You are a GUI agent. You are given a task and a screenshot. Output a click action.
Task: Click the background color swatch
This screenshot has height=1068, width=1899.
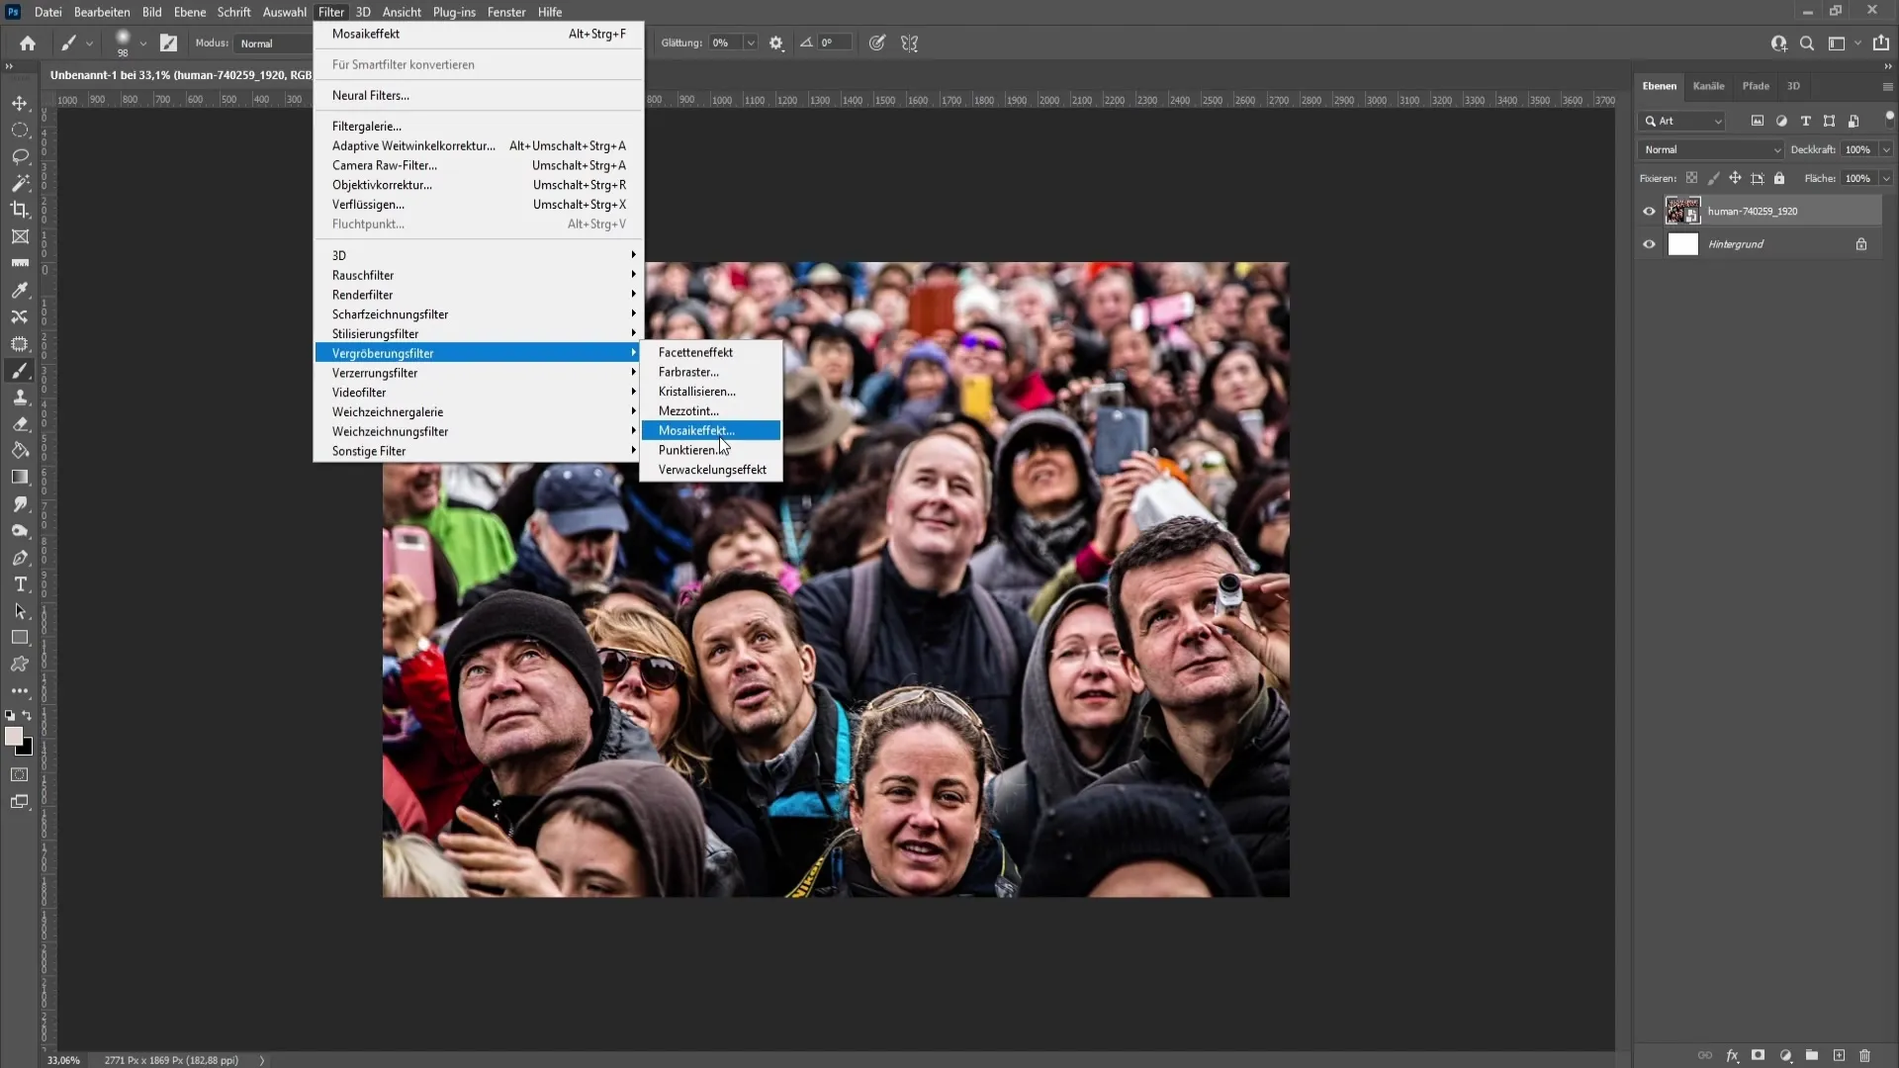(26, 748)
